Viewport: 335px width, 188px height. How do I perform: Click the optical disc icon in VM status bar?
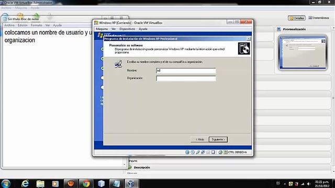[x=193, y=152]
